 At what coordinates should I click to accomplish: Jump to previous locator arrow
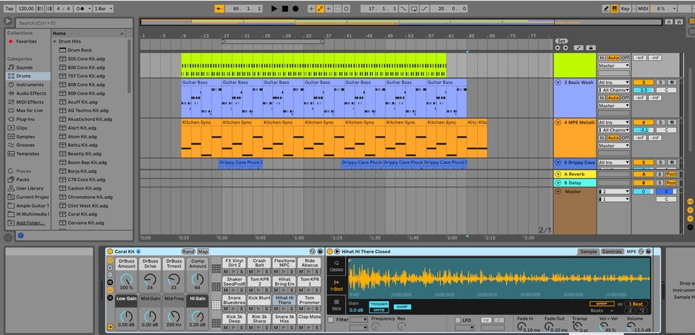[557, 48]
